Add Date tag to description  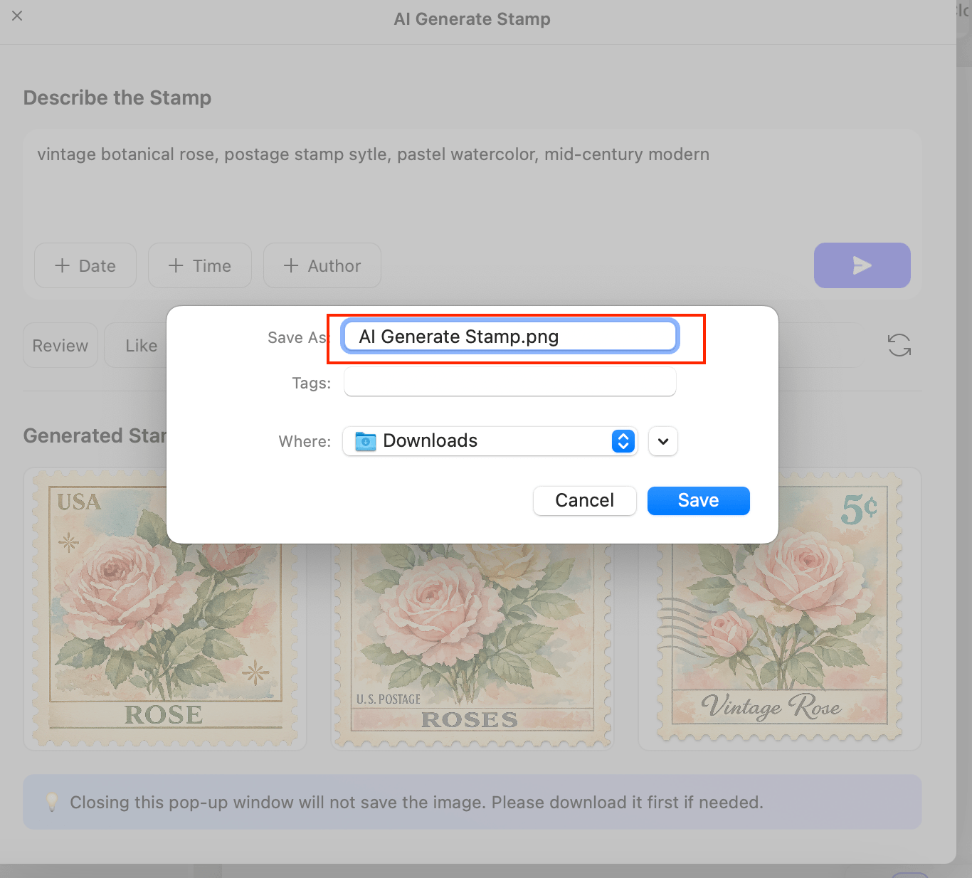pos(85,265)
